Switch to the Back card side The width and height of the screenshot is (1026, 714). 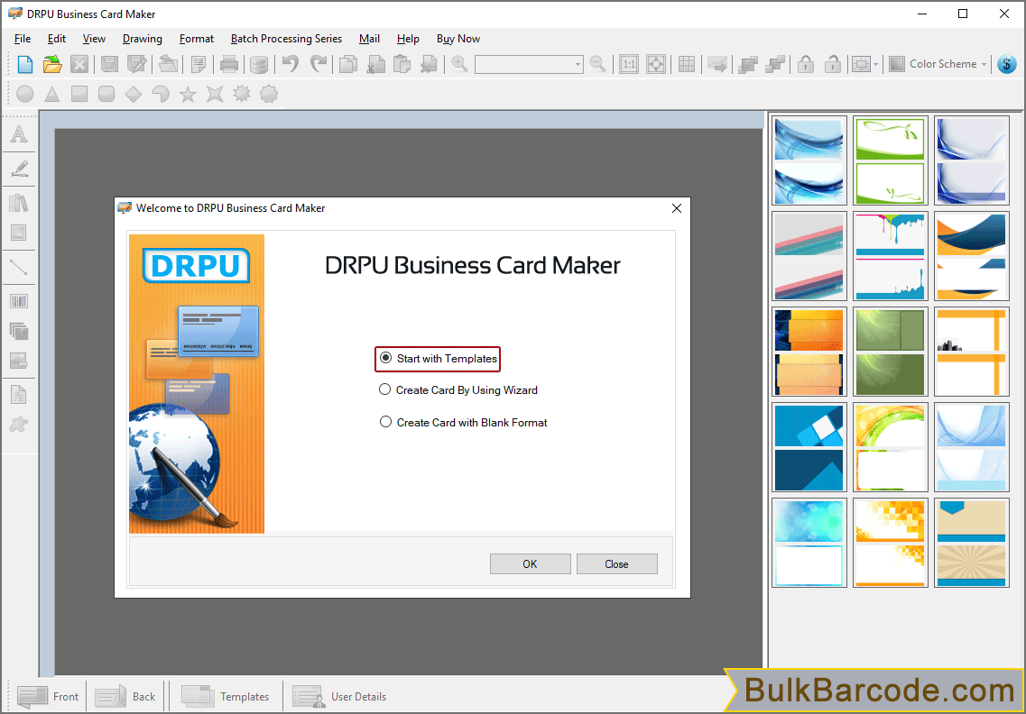[x=125, y=696]
